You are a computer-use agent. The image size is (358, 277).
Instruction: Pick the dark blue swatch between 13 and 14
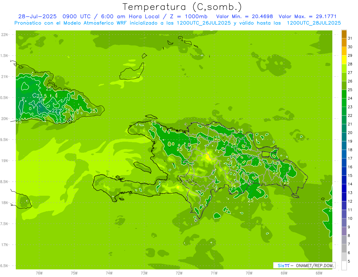pyautogui.click(x=344, y=189)
